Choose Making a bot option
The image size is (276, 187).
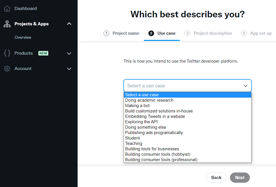click(188, 106)
